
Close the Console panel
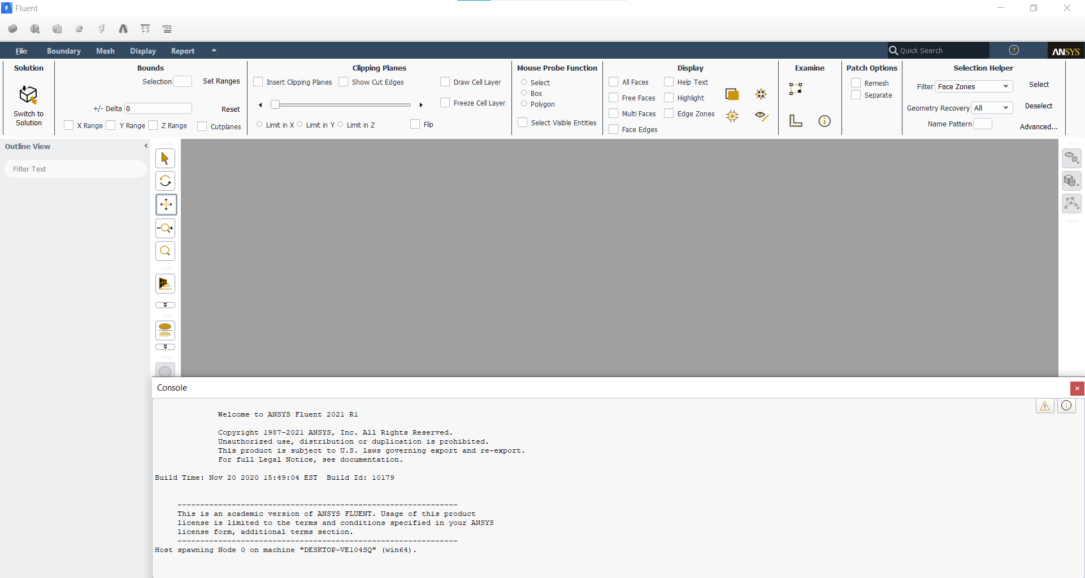(1077, 388)
